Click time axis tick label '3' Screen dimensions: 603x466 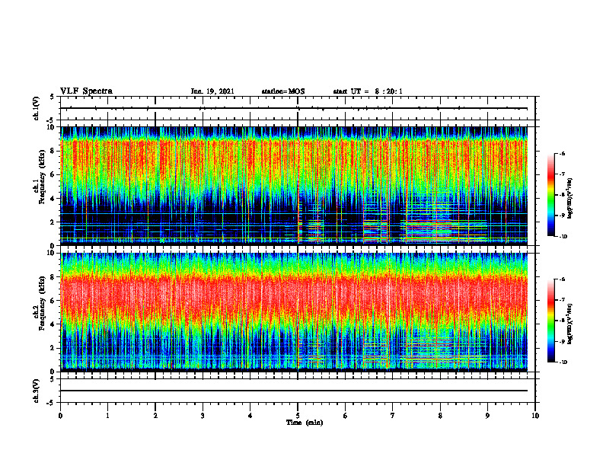pyautogui.click(x=203, y=416)
